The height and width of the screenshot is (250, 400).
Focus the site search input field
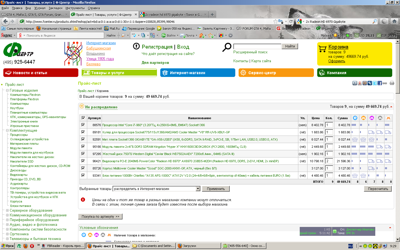click(x=257, y=46)
